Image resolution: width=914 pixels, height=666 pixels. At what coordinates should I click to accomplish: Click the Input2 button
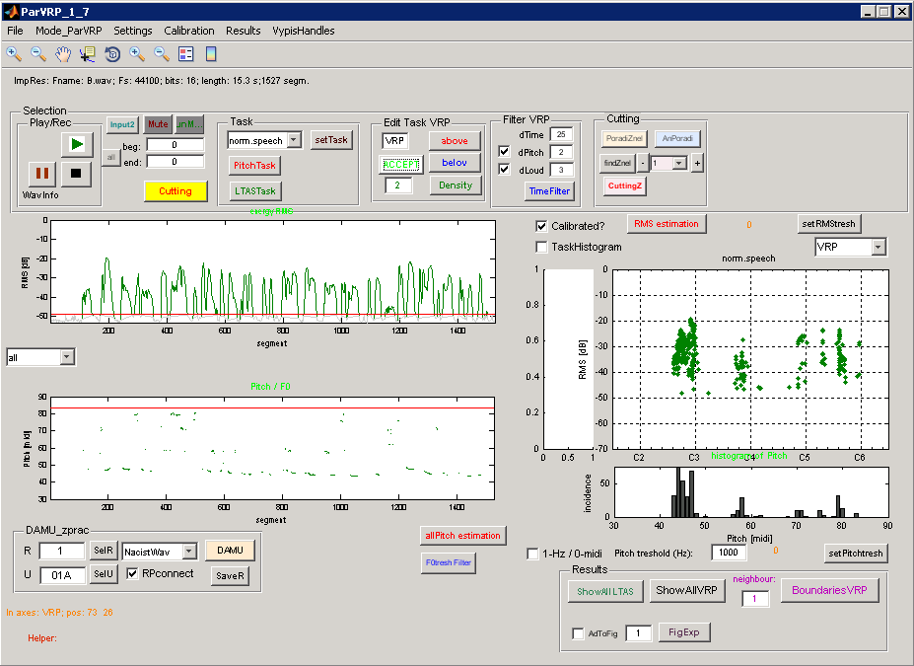coord(122,124)
